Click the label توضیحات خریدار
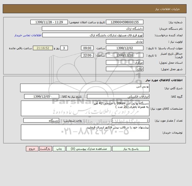The width and height of the screenshot is (192, 186). pos(172,133)
